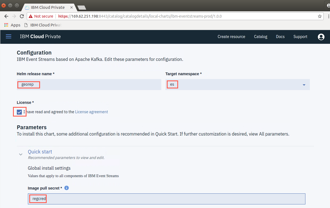Image resolution: width=330 pixels, height=208 pixels.
Task: Click the Not secure warning icon
Action: coord(31,16)
